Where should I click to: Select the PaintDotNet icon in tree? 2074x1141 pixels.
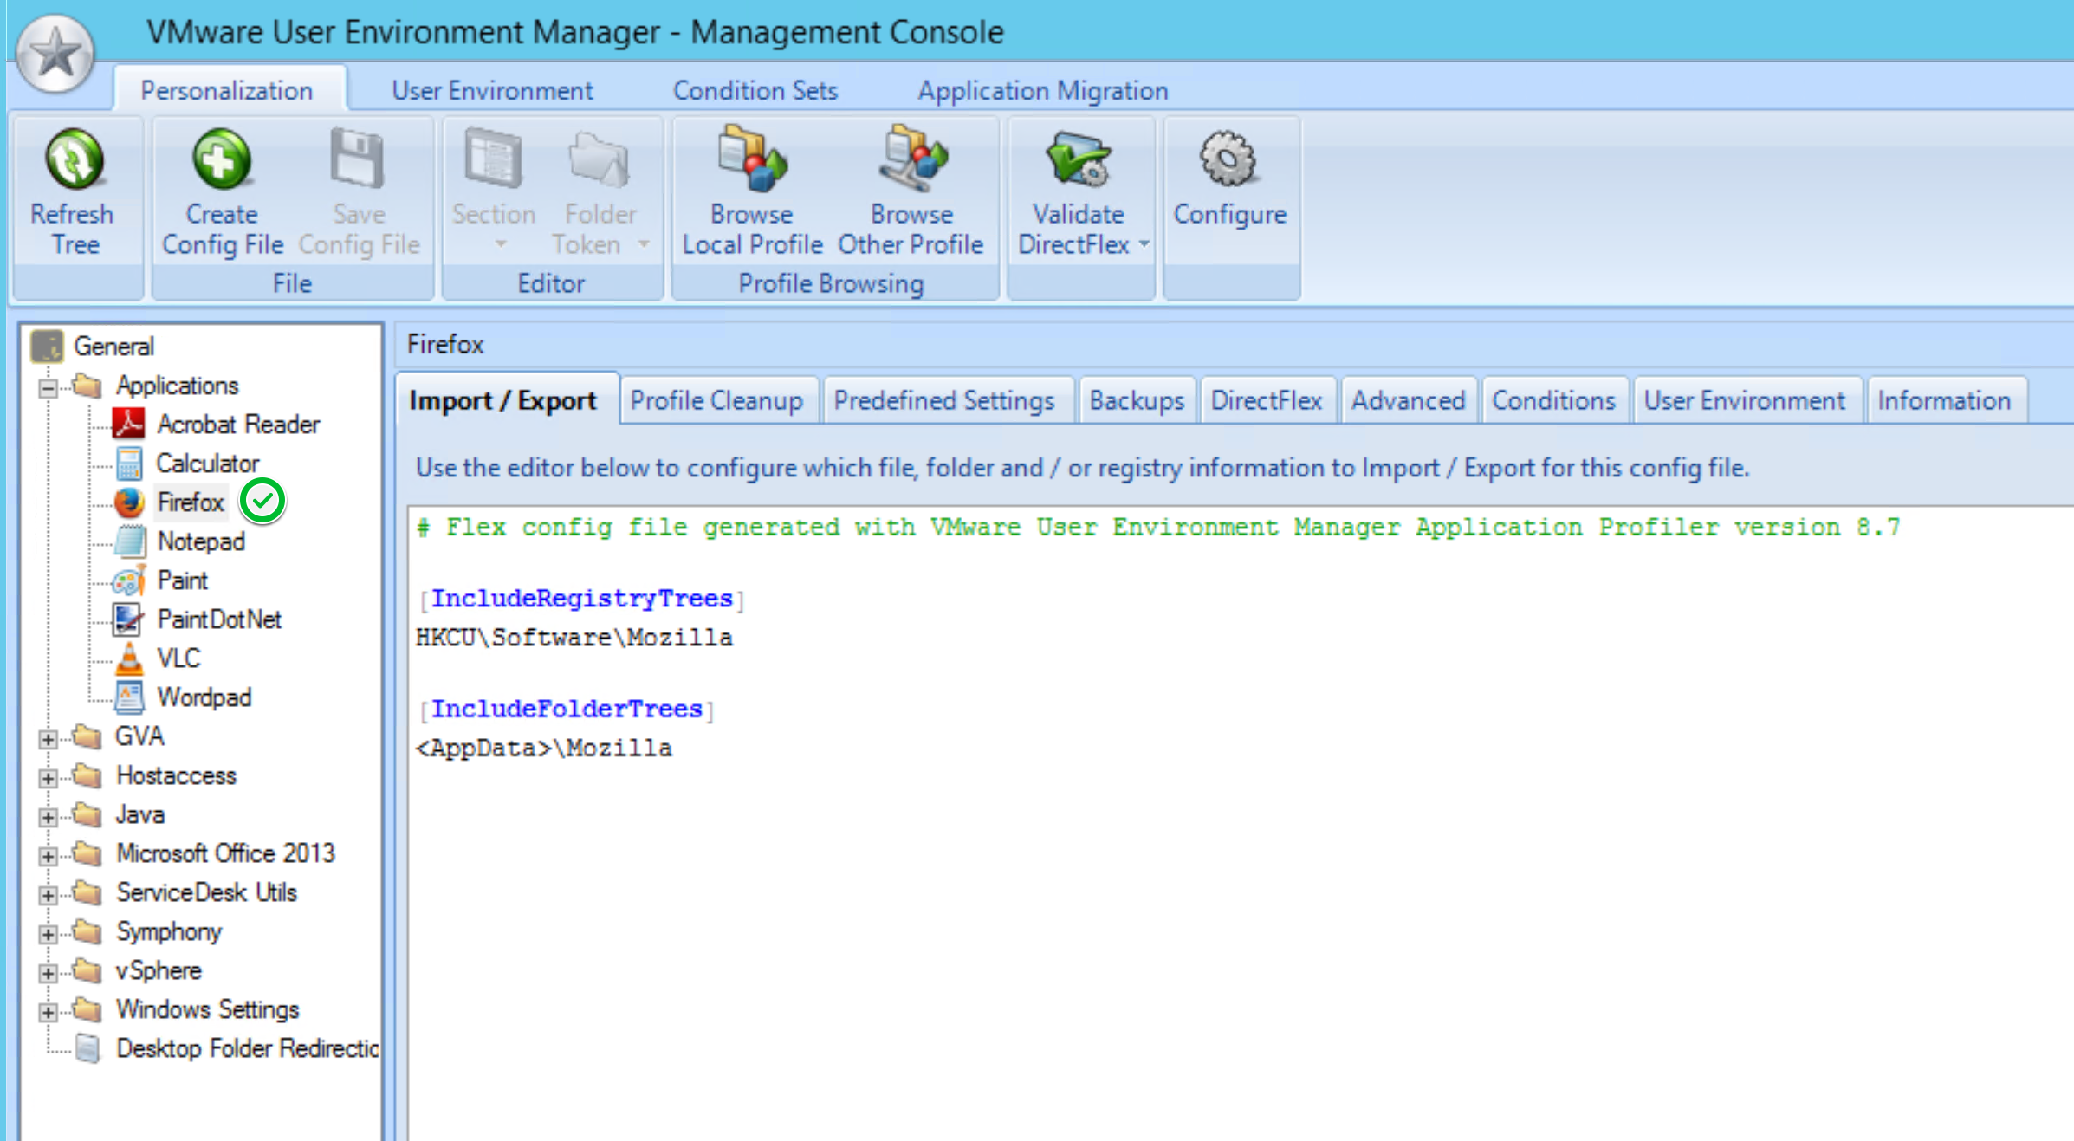(127, 619)
